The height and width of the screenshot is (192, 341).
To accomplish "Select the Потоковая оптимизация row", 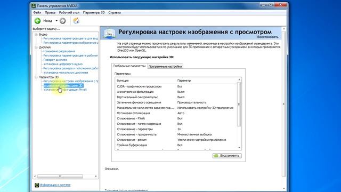I will pyautogui.click(x=176, y=113).
